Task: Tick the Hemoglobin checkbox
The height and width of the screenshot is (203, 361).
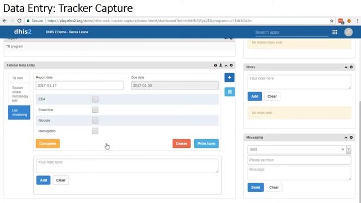Action: [95, 131]
